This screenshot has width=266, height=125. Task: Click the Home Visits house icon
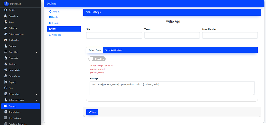6,70
